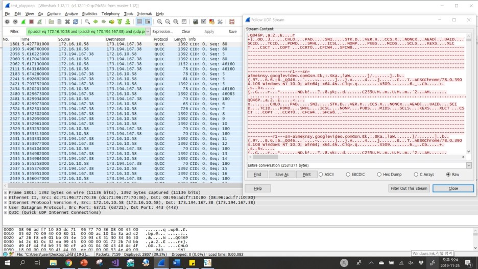Open coloring rules icon
Viewport: 478px width, 269px height.
(211, 21)
